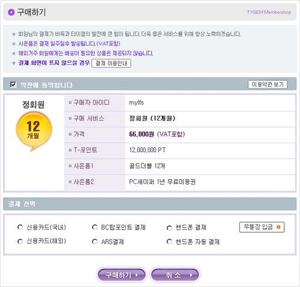Image resolution: width=300 pixels, height=287 pixels.
Task: Choose ARS결제 radio button
Action: click(95, 241)
